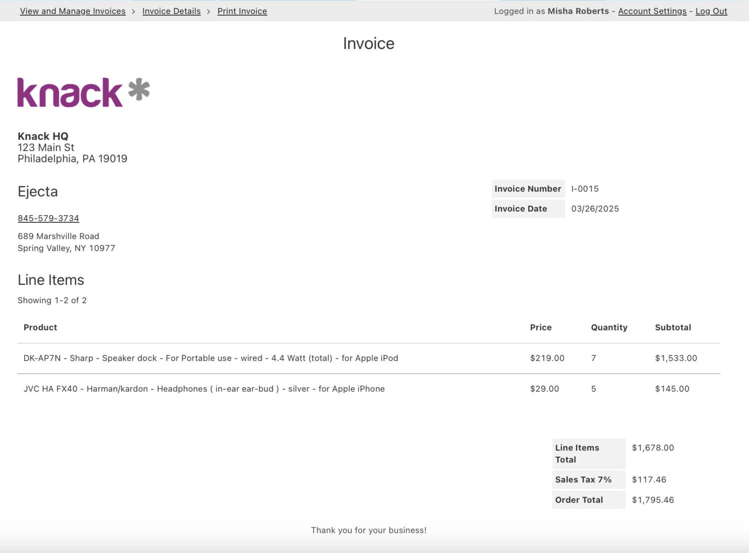Open the View and Manage Invoices page
Viewport: 749px width, 553px height.
[72, 11]
